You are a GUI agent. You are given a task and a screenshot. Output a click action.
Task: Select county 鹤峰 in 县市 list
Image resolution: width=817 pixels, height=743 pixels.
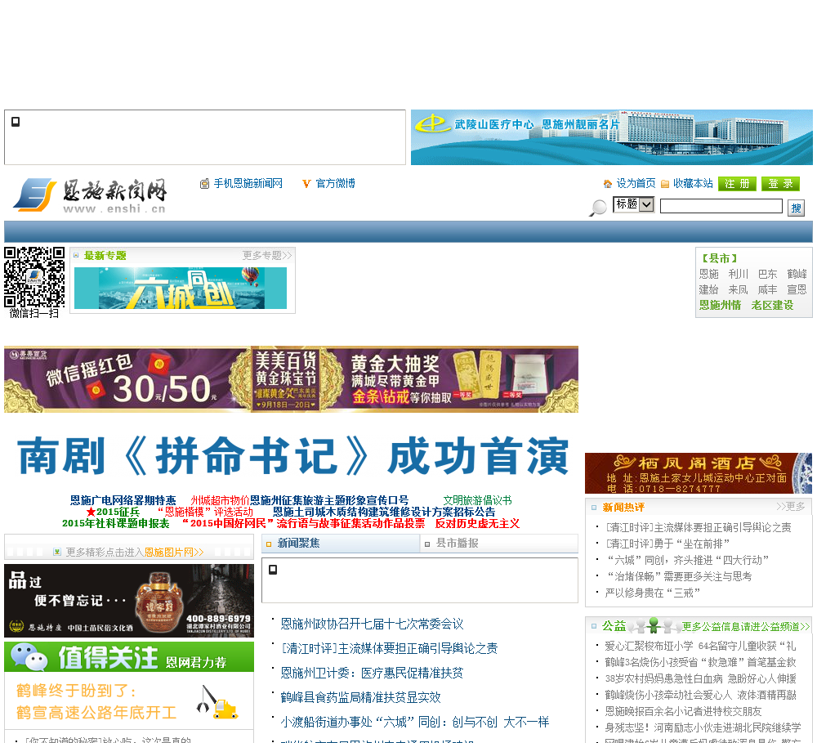pos(797,275)
